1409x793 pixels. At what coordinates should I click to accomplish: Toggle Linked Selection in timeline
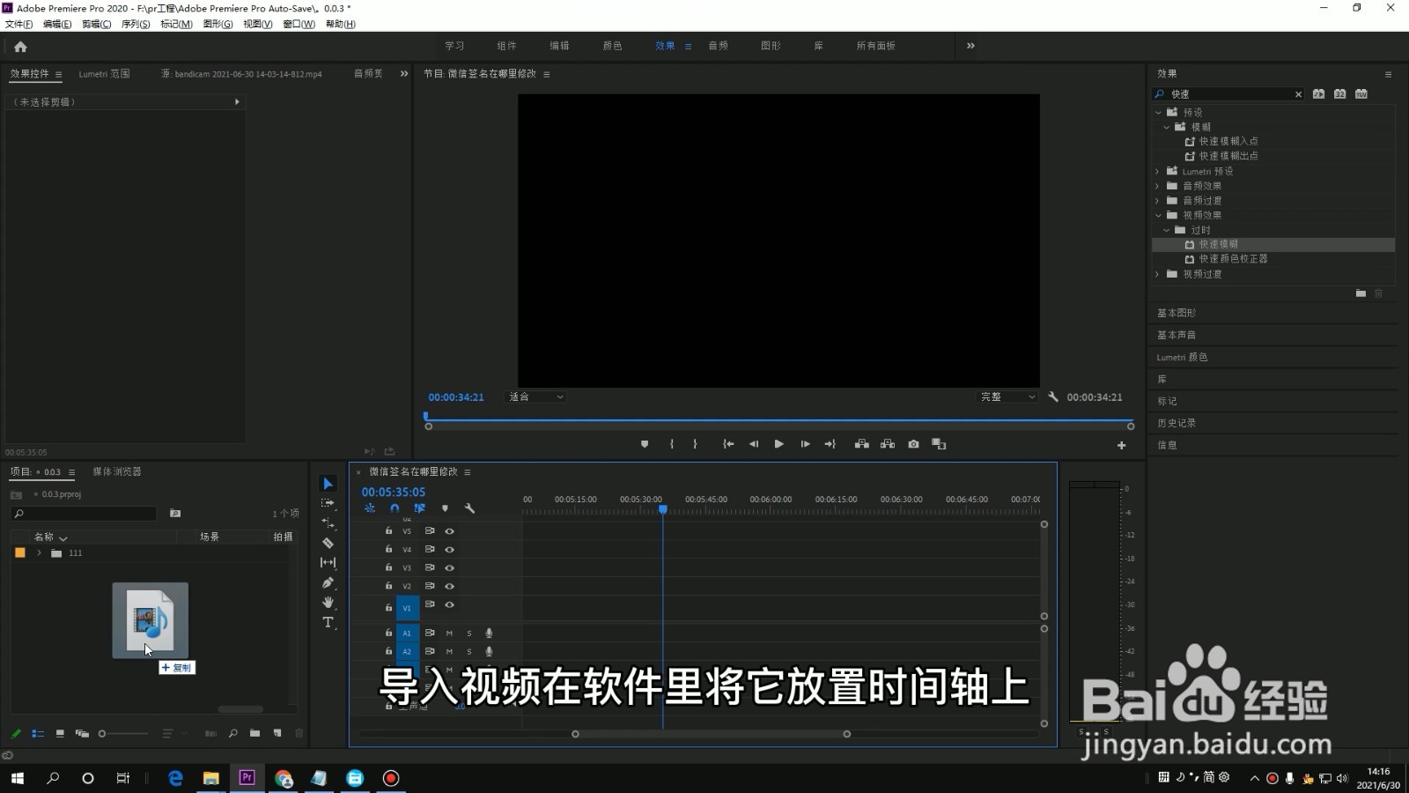tap(420, 508)
